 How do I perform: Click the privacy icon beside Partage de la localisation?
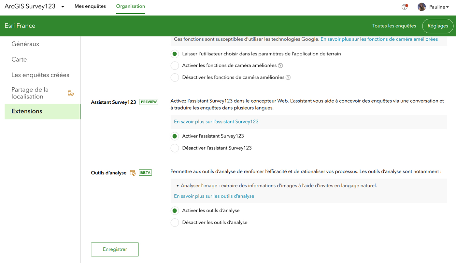[71, 93]
